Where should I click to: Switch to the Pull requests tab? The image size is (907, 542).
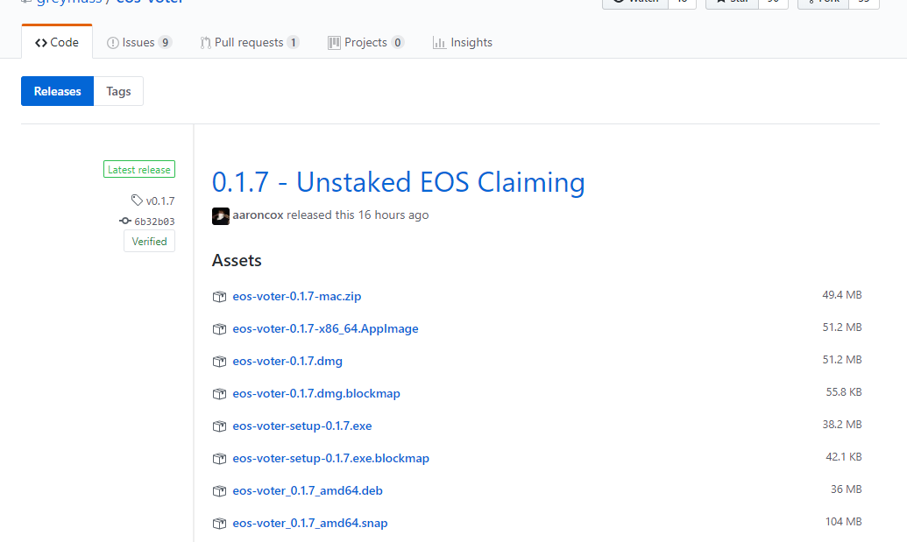point(249,42)
